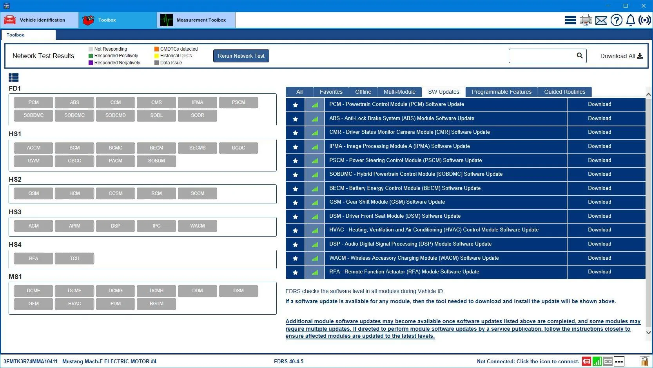Favorite star for PCM Software Update
The image size is (653, 368).
pyautogui.click(x=295, y=105)
